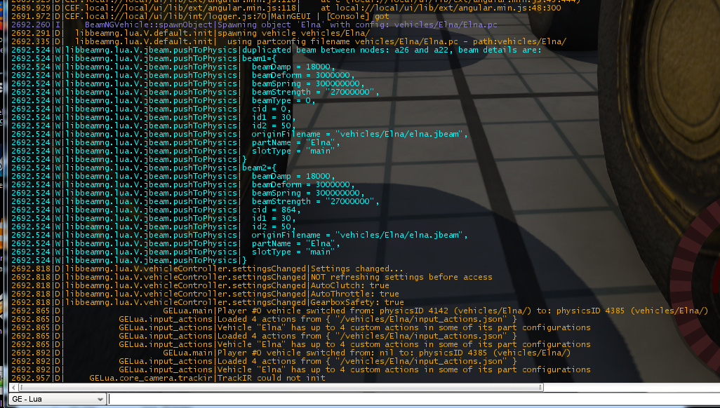Viewport: 720px width, 408px height.
Task: Click the horizontal scrollbar thumb of console
Action: coord(280,388)
